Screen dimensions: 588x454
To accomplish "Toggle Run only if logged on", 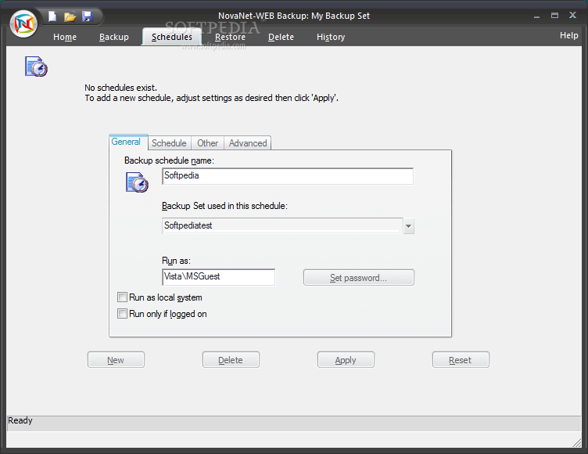I will [122, 314].
